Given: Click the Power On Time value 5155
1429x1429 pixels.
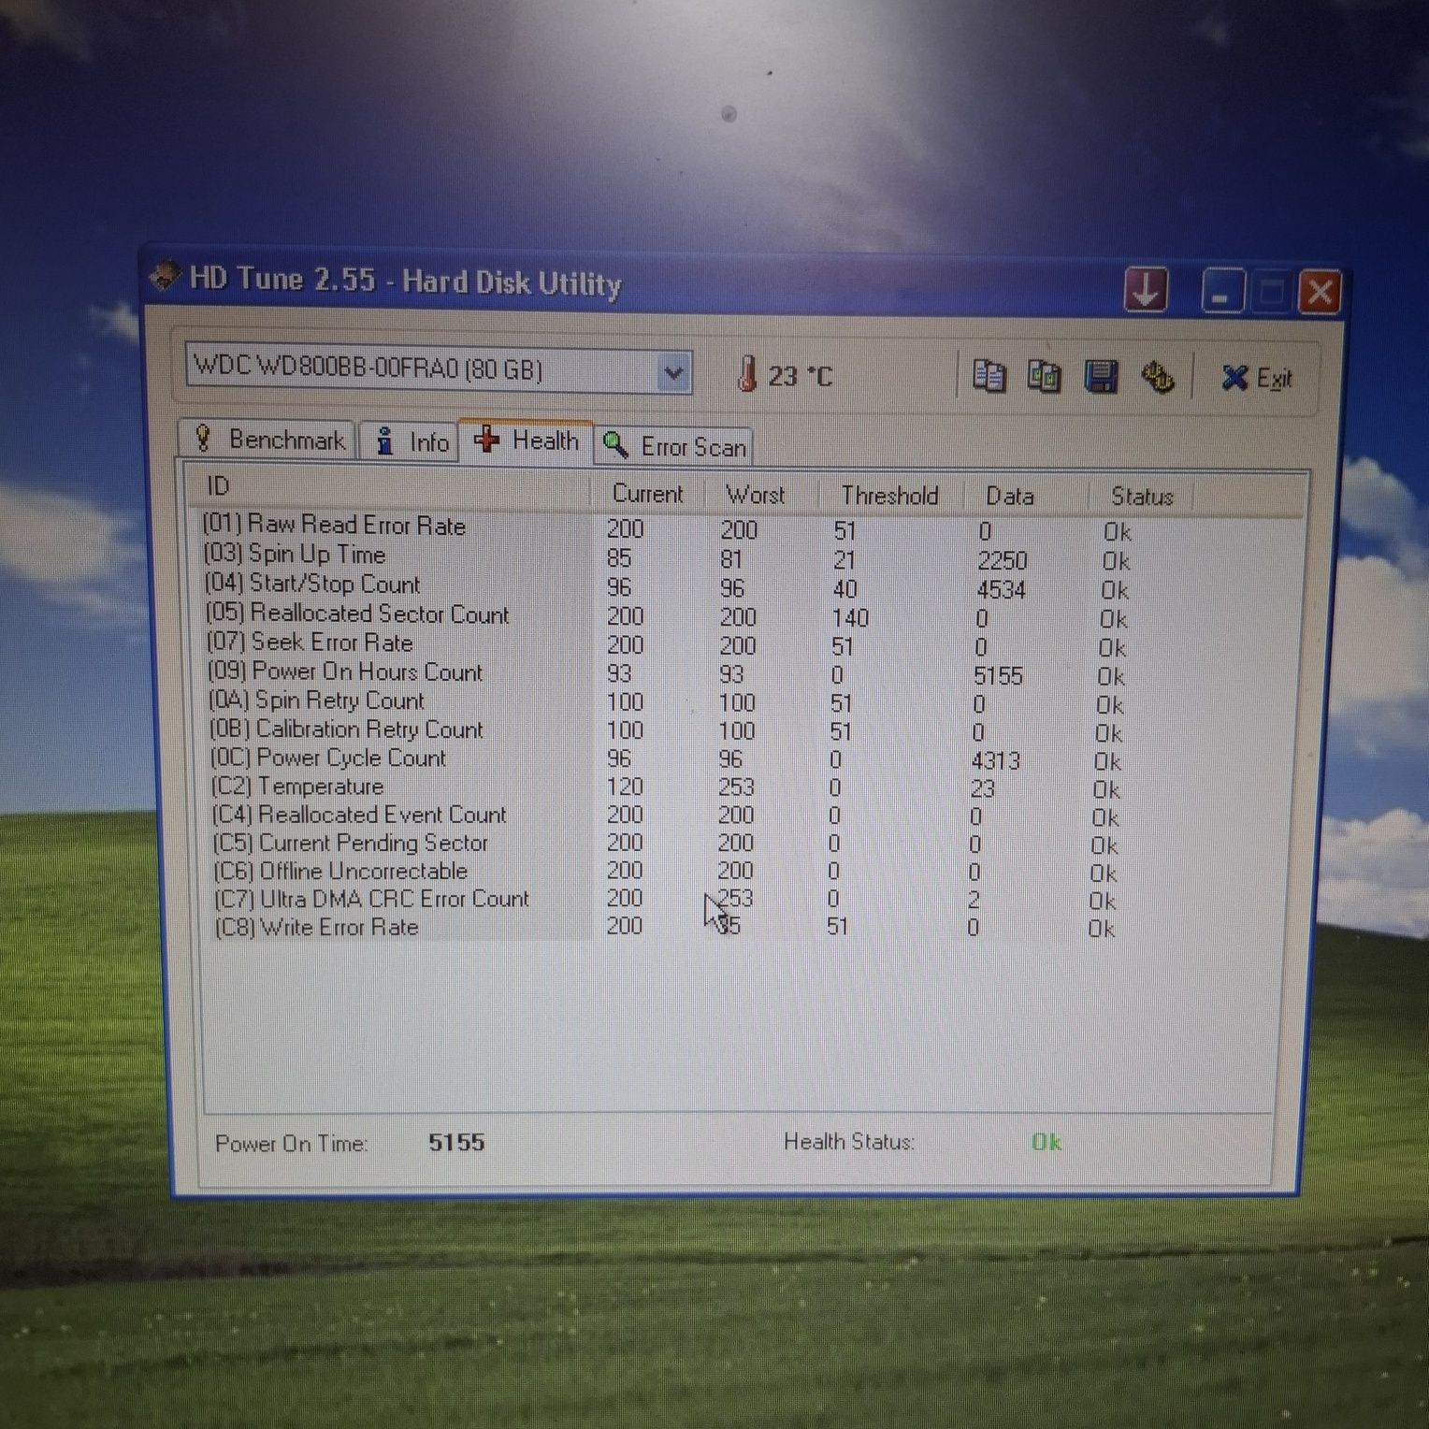Looking at the screenshot, I should pyautogui.click(x=456, y=1142).
